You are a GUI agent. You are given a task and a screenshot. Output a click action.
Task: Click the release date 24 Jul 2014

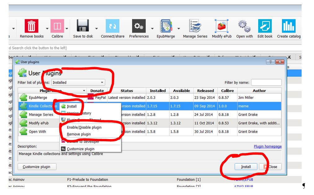coord(204,115)
